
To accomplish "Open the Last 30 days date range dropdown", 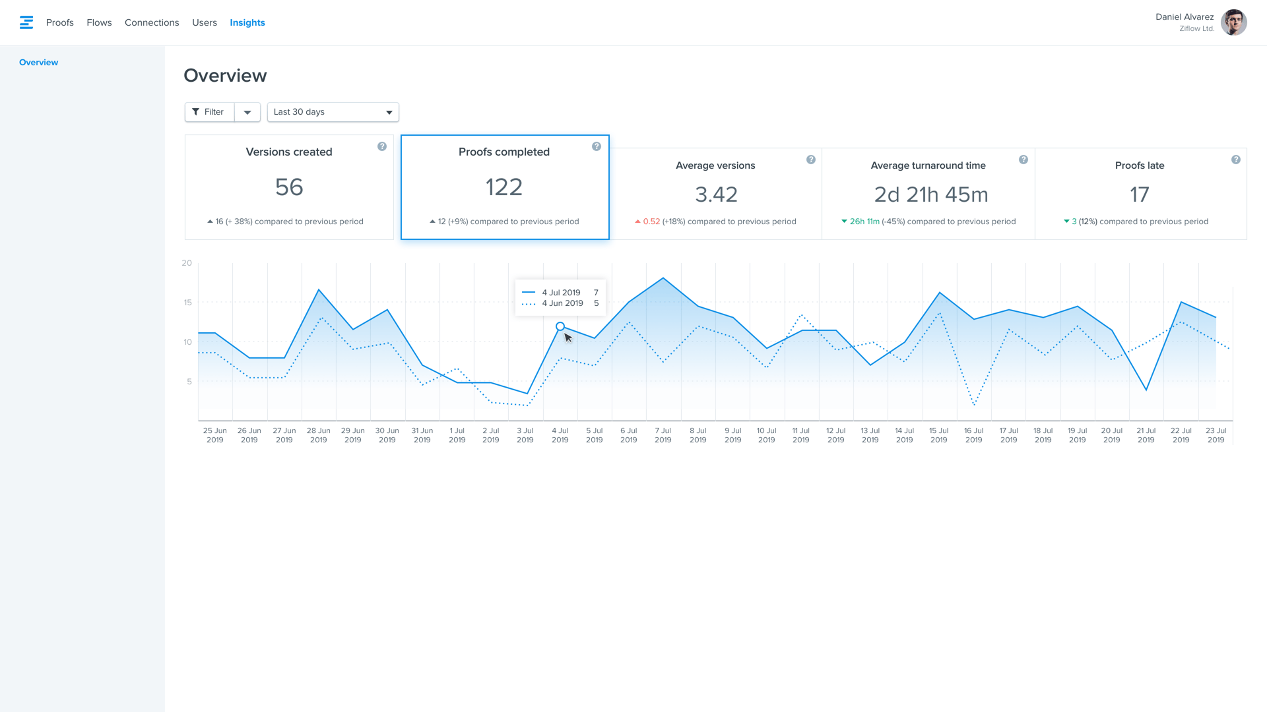I will [333, 112].
